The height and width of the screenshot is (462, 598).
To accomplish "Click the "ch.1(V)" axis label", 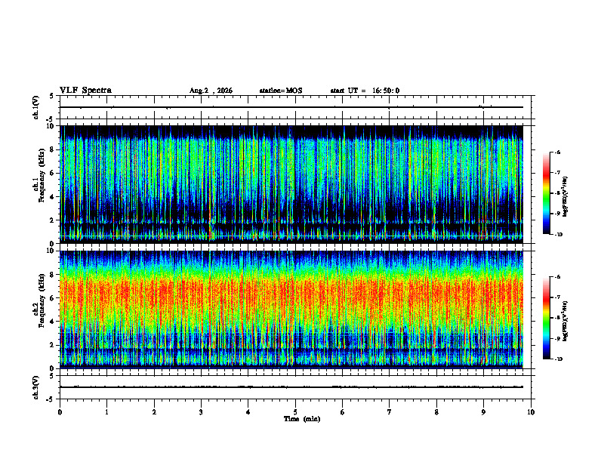I will (35, 107).
